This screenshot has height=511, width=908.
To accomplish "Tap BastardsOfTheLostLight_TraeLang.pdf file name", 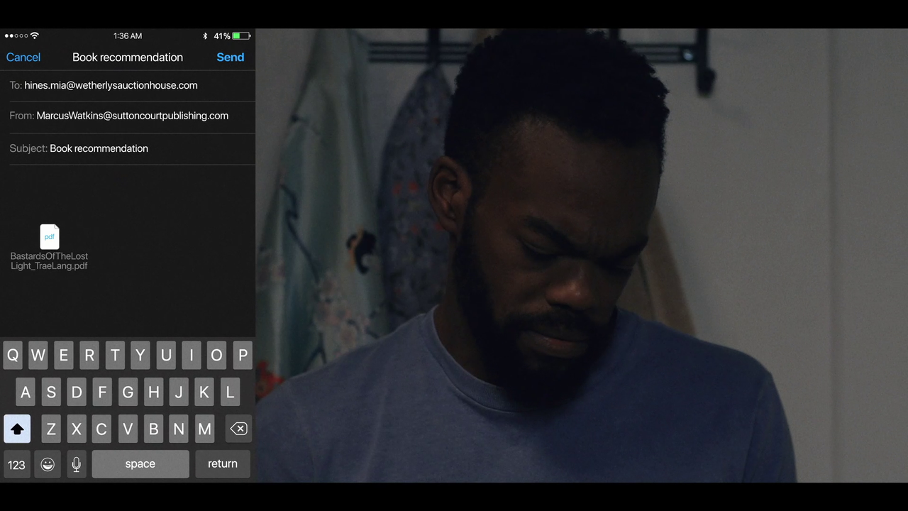I will point(49,261).
